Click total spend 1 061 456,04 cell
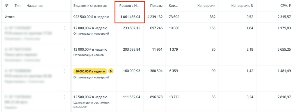The image size is (294, 112). tap(130, 17)
